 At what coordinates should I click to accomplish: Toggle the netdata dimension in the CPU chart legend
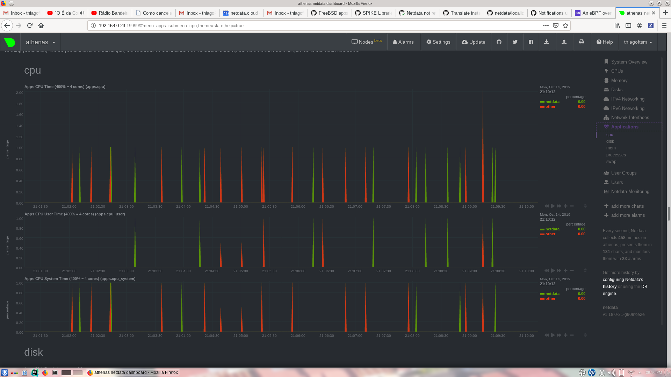[551, 102]
